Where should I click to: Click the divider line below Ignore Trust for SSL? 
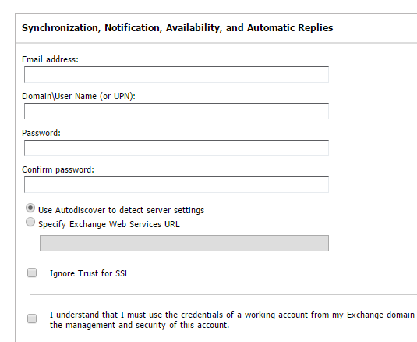point(223,295)
